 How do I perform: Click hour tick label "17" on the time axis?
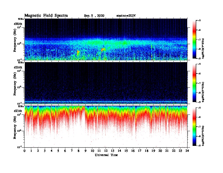tap(140, 151)
